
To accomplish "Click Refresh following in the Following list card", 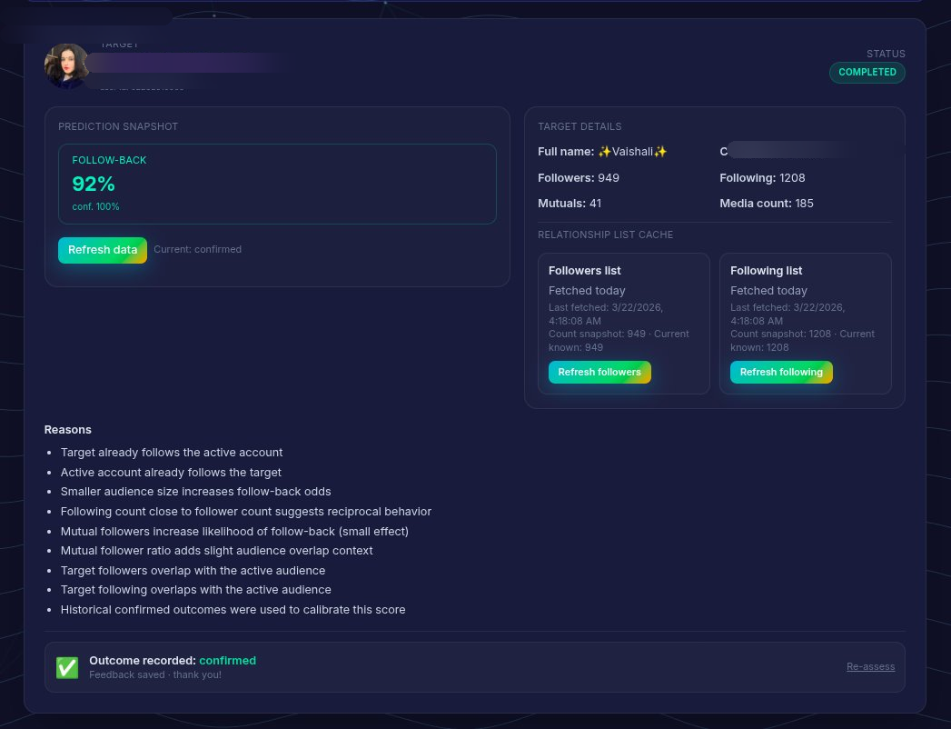I will click(x=781, y=372).
